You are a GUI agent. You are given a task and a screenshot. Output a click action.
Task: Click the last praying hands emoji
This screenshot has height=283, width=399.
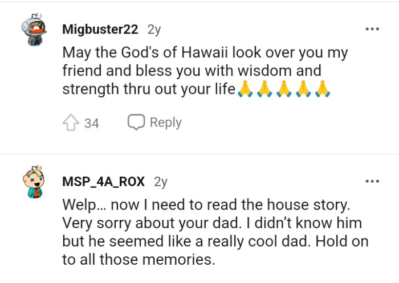(323, 89)
